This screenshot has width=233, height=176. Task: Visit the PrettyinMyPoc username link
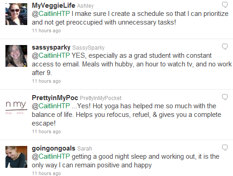55,98
